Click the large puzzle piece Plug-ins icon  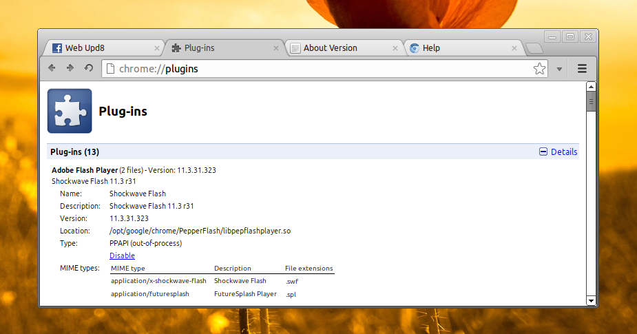(x=70, y=111)
